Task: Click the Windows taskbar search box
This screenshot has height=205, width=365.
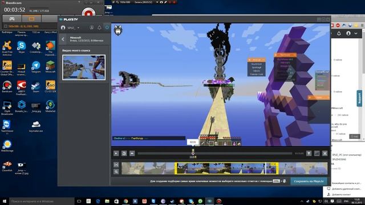Action: (x=42, y=201)
